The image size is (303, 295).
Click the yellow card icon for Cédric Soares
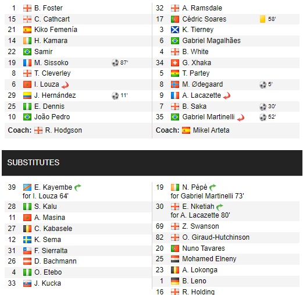[x=262, y=19]
